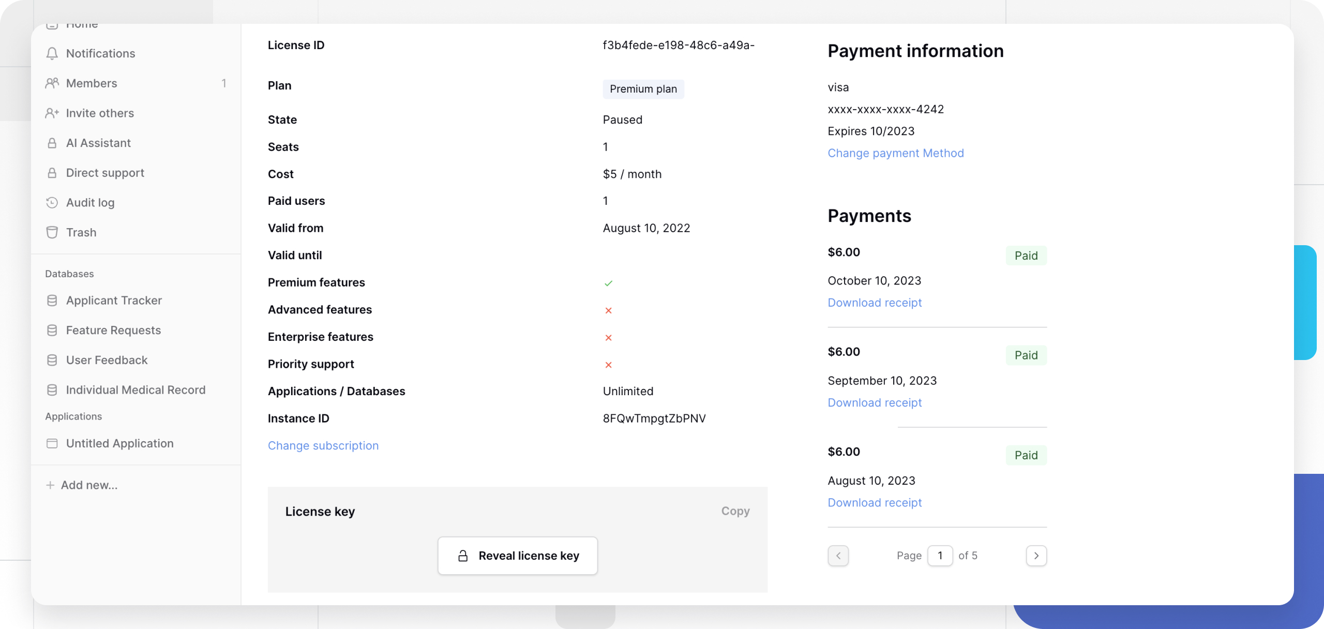
Task: Go to previous payments page
Action: coord(838,556)
